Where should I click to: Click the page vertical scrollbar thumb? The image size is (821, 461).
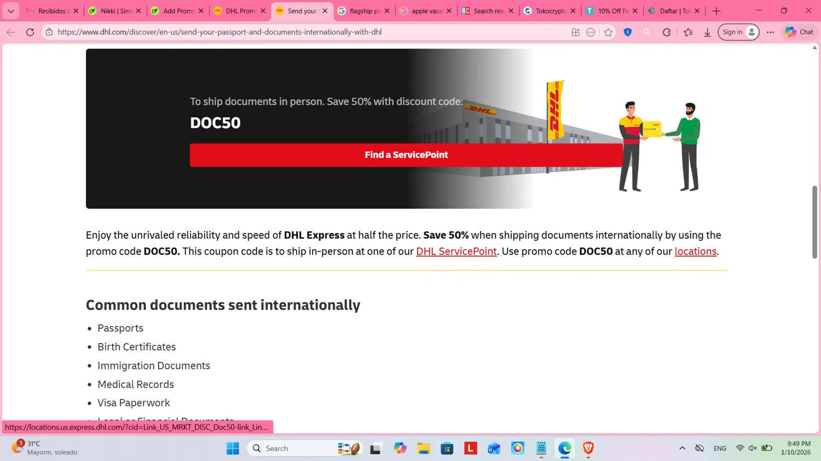(x=814, y=222)
